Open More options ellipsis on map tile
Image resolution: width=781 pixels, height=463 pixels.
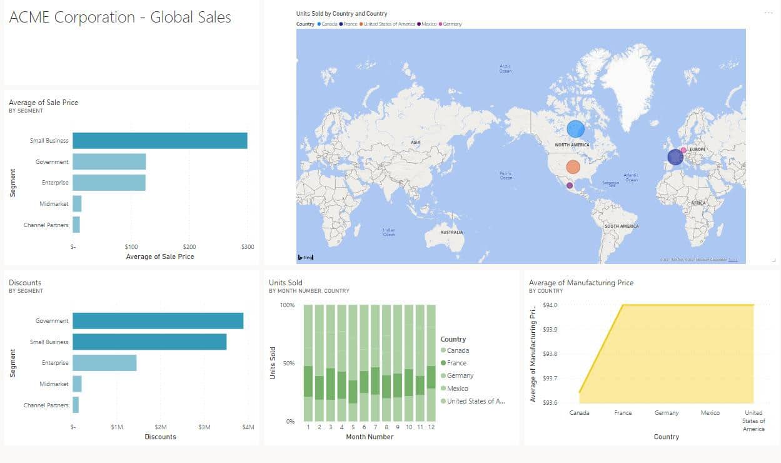click(768, 13)
